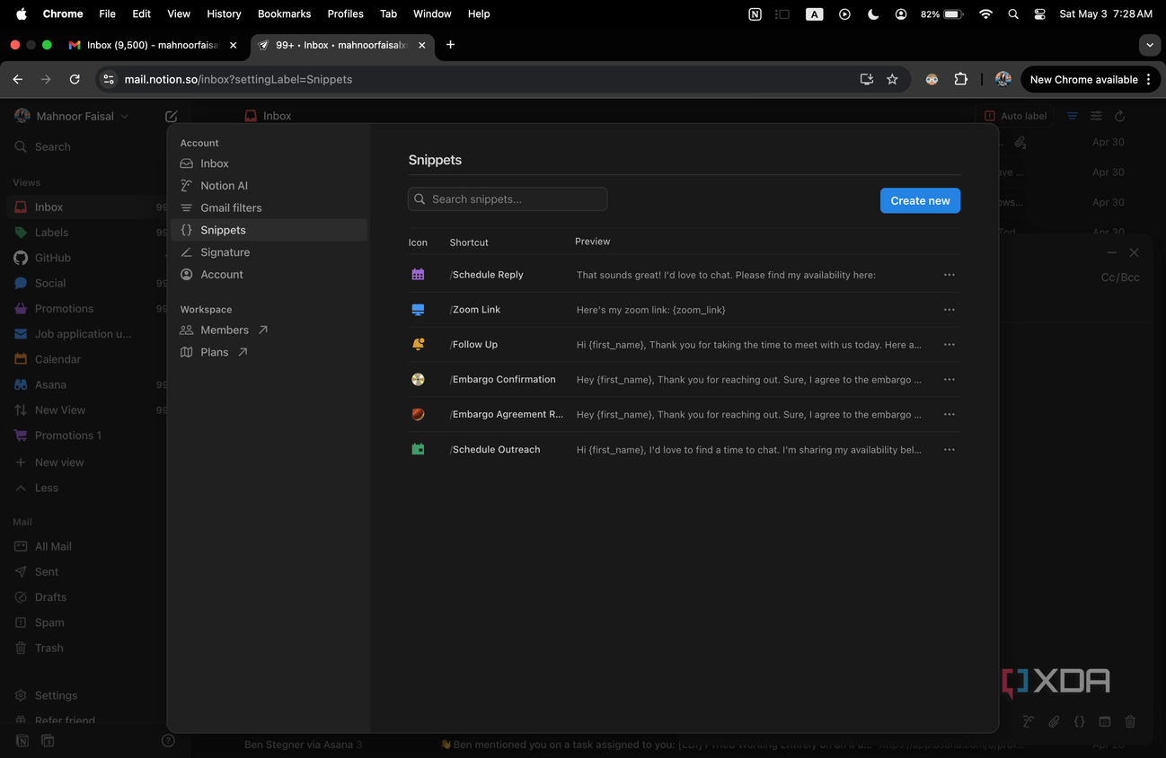Click the snippets braces icon in the compose toolbar
The height and width of the screenshot is (758, 1166).
pos(1080,721)
